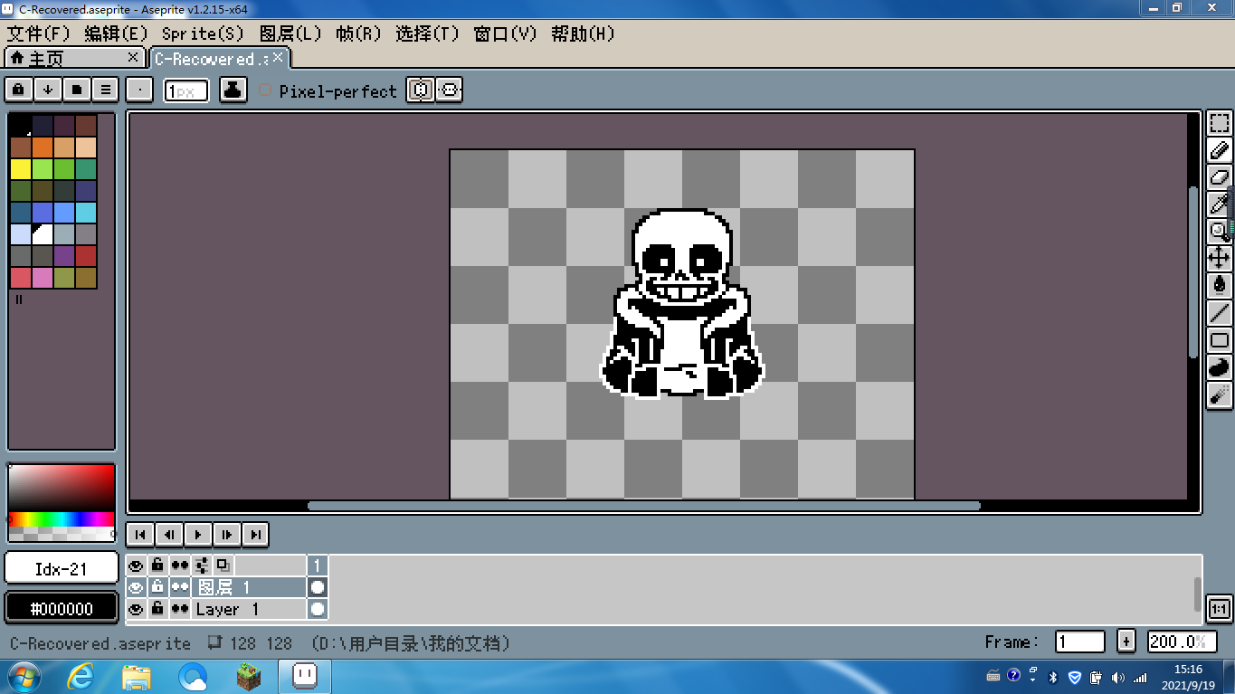Lock all layers in timeline header

click(157, 566)
